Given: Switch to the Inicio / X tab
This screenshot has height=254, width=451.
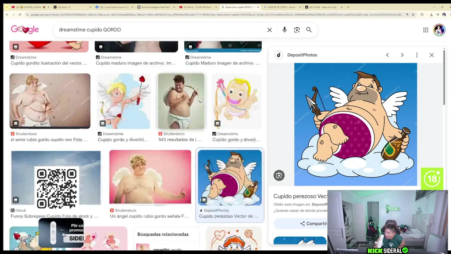Looking at the screenshot, I should click(72, 7).
